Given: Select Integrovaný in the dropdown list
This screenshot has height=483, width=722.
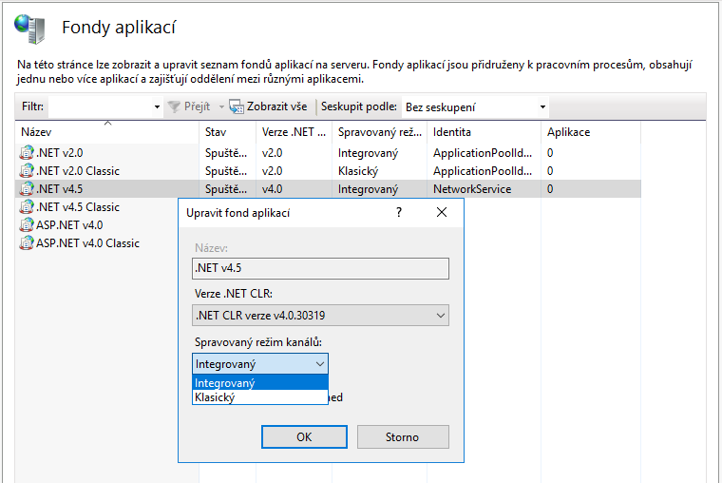Looking at the screenshot, I should pyautogui.click(x=260, y=383).
